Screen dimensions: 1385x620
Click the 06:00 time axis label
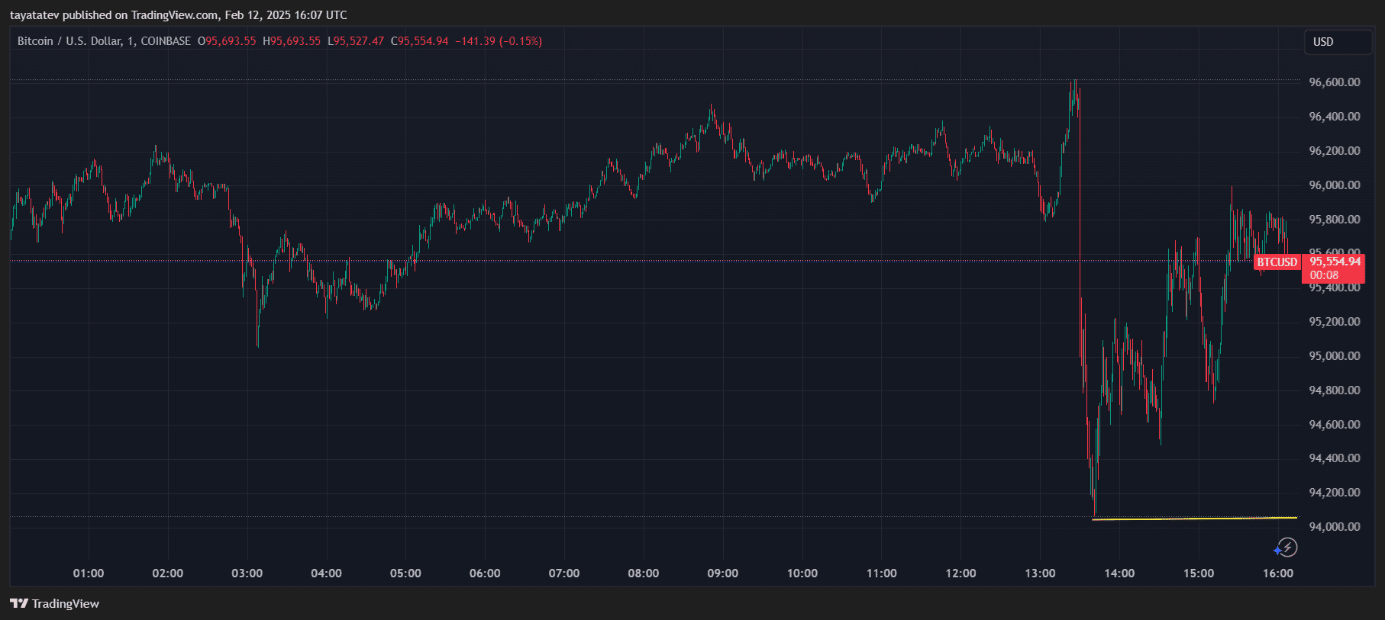(x=485, y=573)
